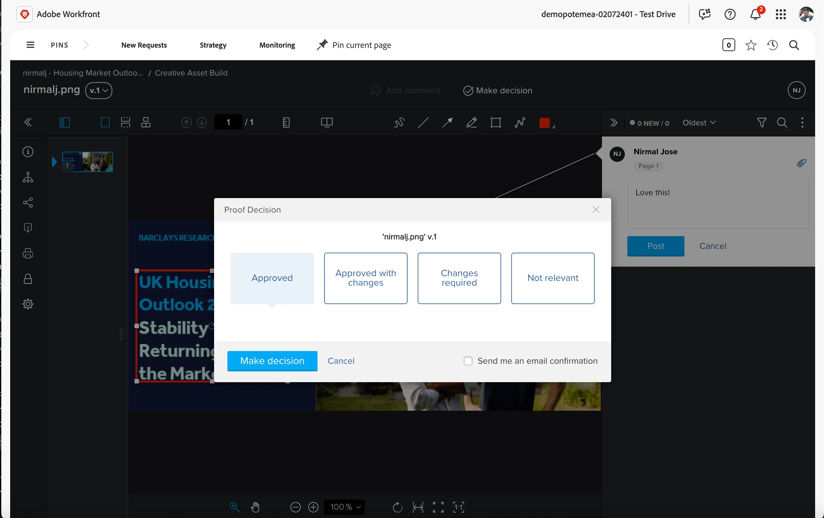The image size is (824, 518).
Task: Choose the Approved decision option
Action: tap(272, 278)
